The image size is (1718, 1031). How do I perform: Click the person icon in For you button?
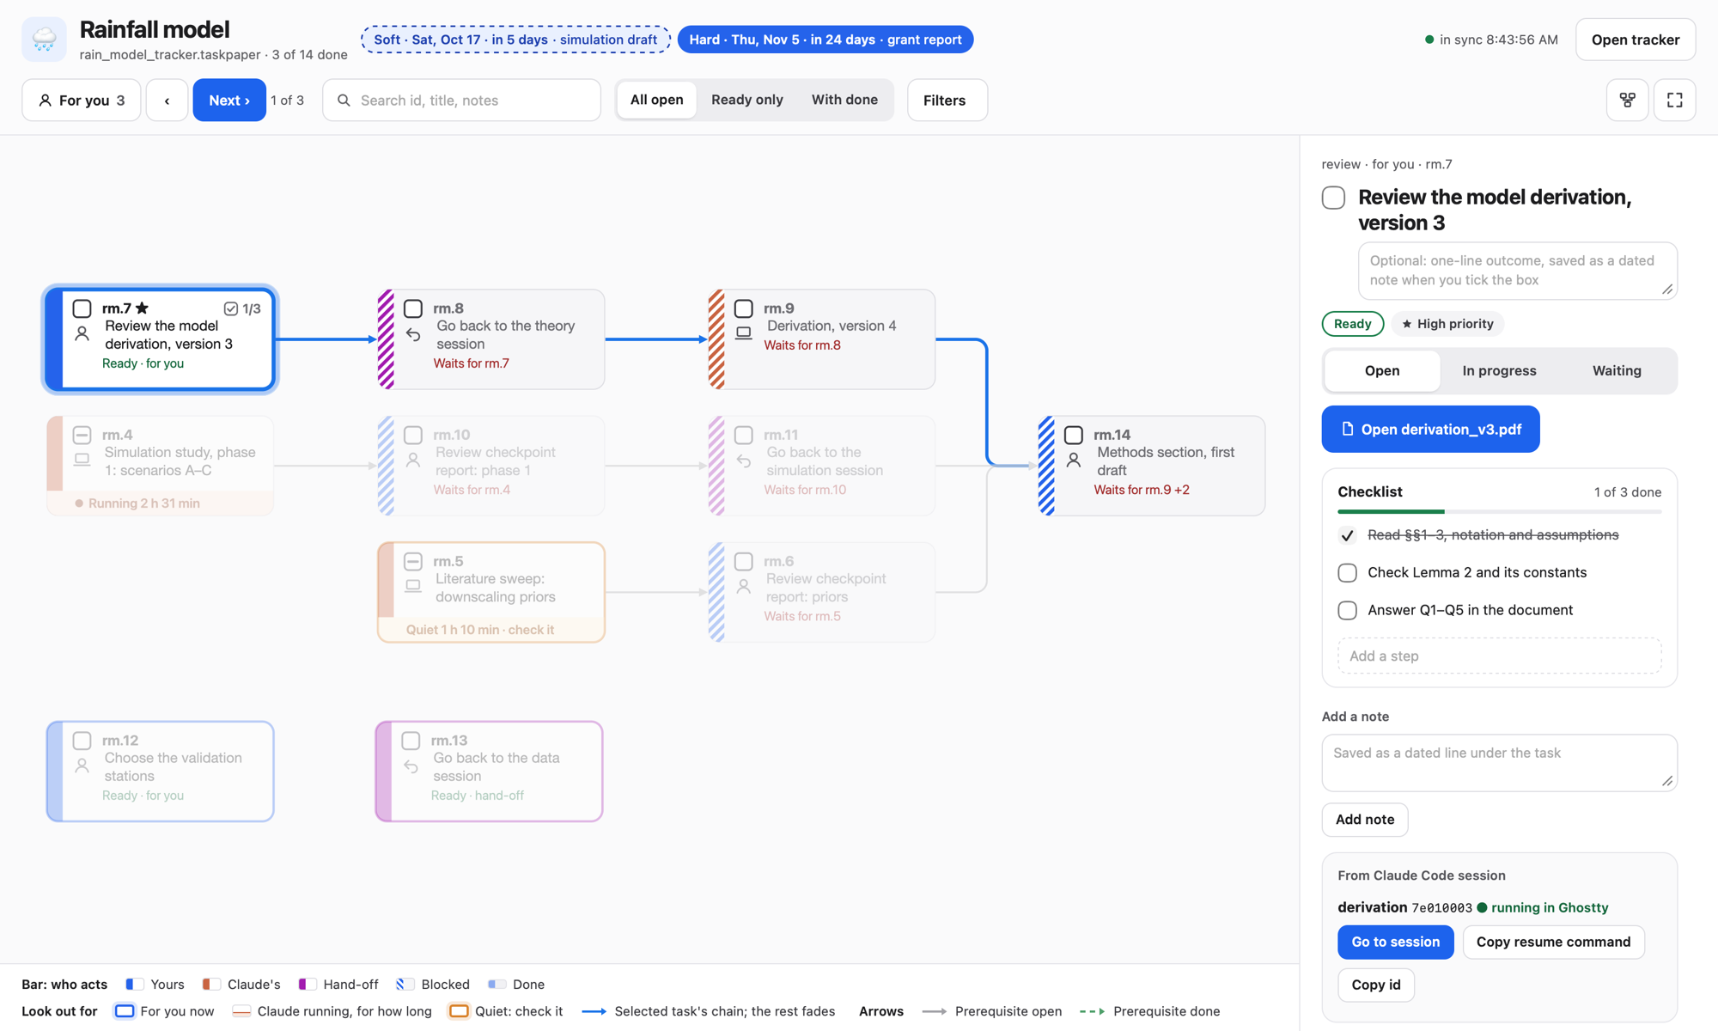point(45,101)
